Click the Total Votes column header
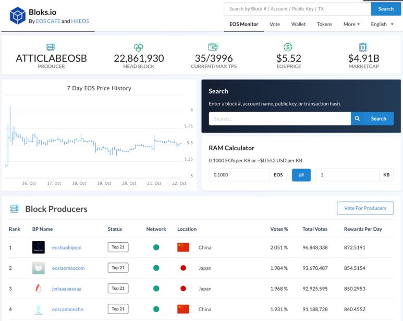Viewport: 403px width, 321px height. (315, 229)
